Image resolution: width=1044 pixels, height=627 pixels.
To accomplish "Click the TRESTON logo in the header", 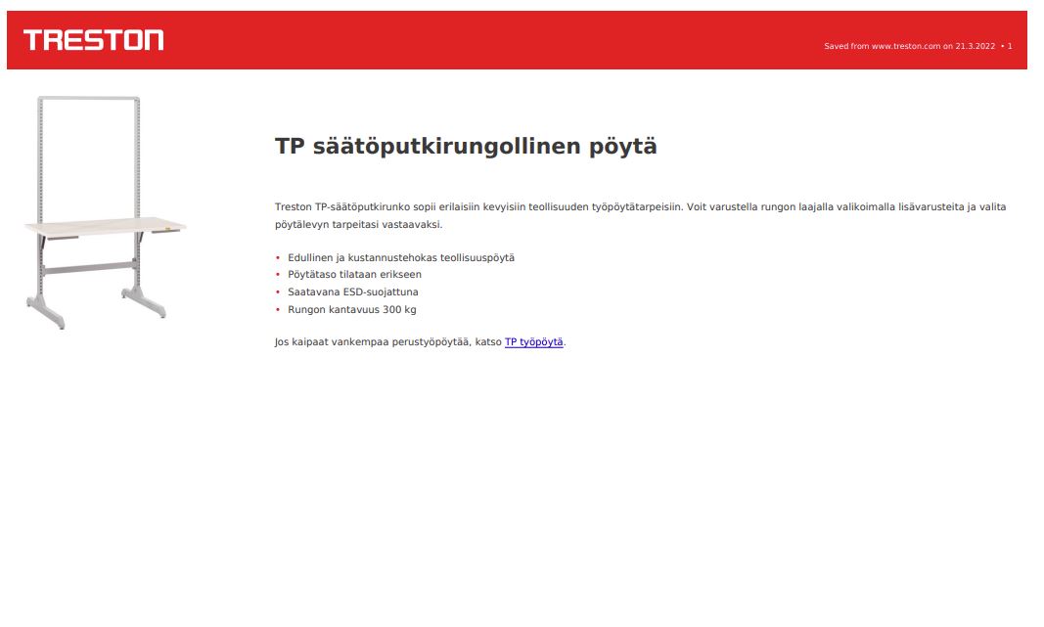I will pos(93,40).
